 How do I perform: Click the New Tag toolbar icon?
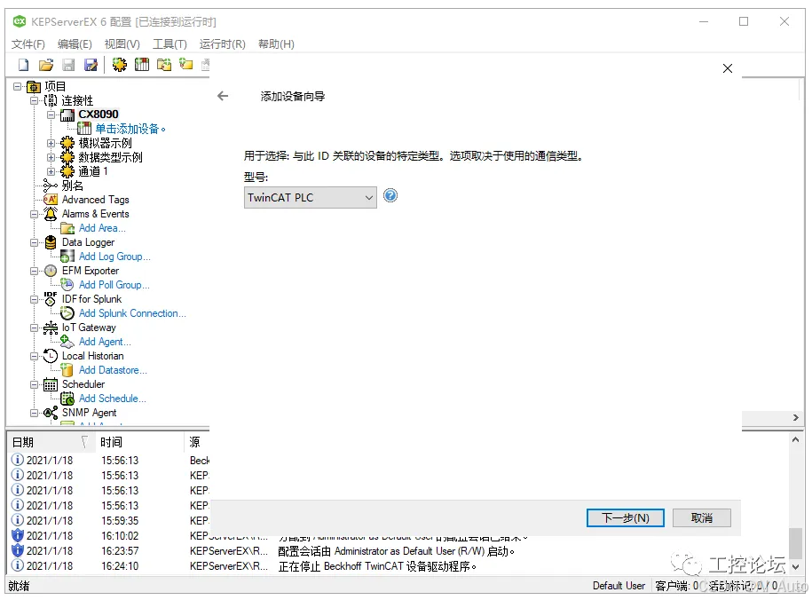(x=185, y=65)
